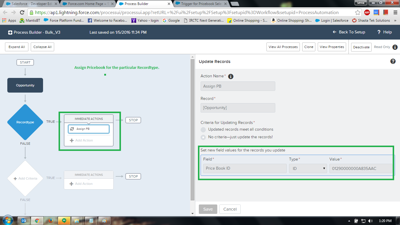
Task: Click the Collapse All button
Action: [42, 47]
